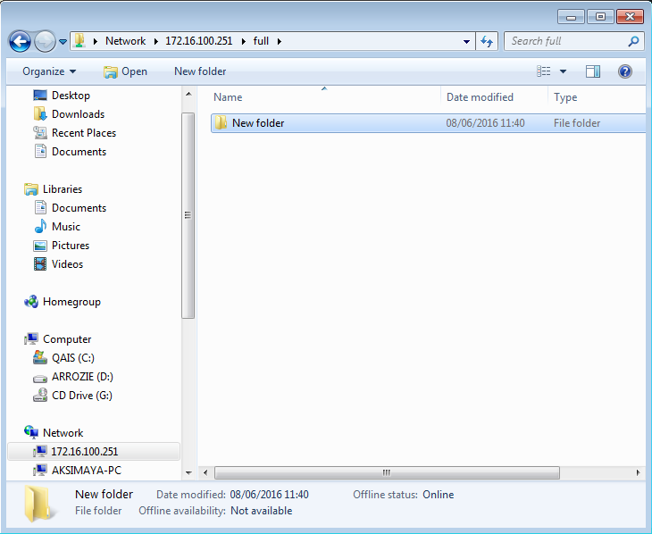Click the Open toolbar button
Screen dimensions: 652x534
click(125, 71)
